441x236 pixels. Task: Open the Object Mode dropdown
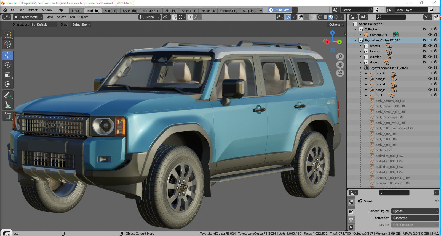point(28,17)
